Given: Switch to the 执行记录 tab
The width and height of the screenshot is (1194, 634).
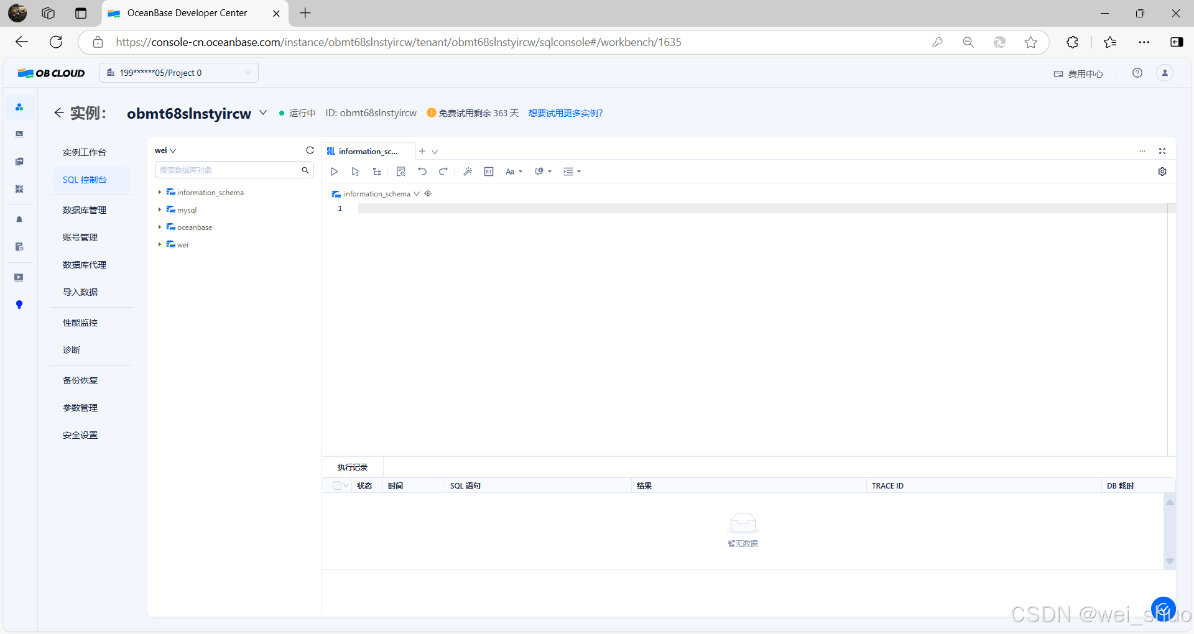Looking at the screenshot, I should [352, 467].
